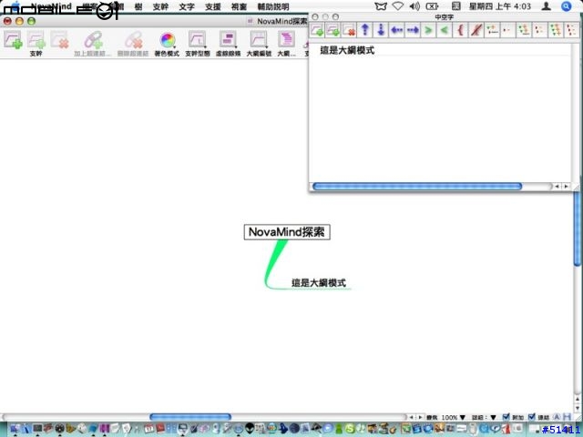Click the volume icon in menu bar
Image resolution: width=583 pixels, height=437 pixels.
tap(414, 6)
